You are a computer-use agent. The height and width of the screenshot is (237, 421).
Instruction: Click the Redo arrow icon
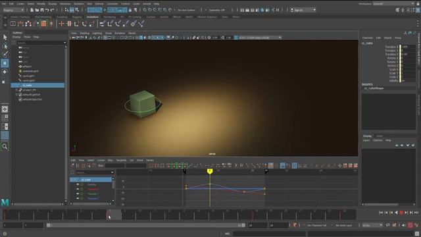pyautogui.click(x=52, y=10)
